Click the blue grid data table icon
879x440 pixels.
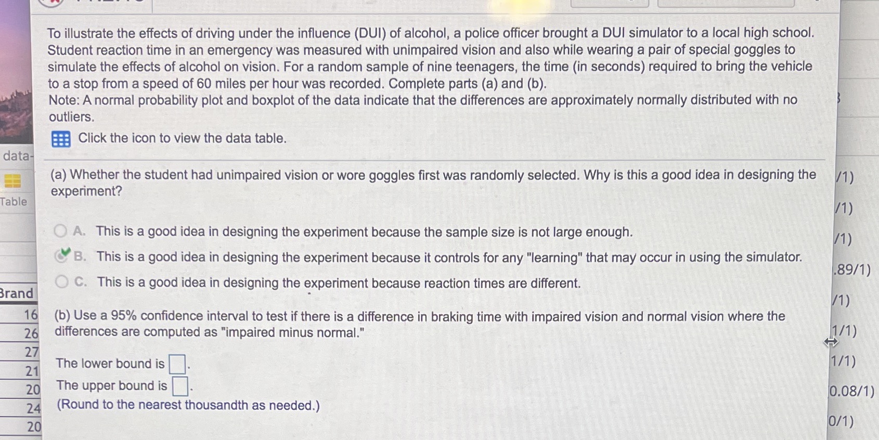coord(60,139)
